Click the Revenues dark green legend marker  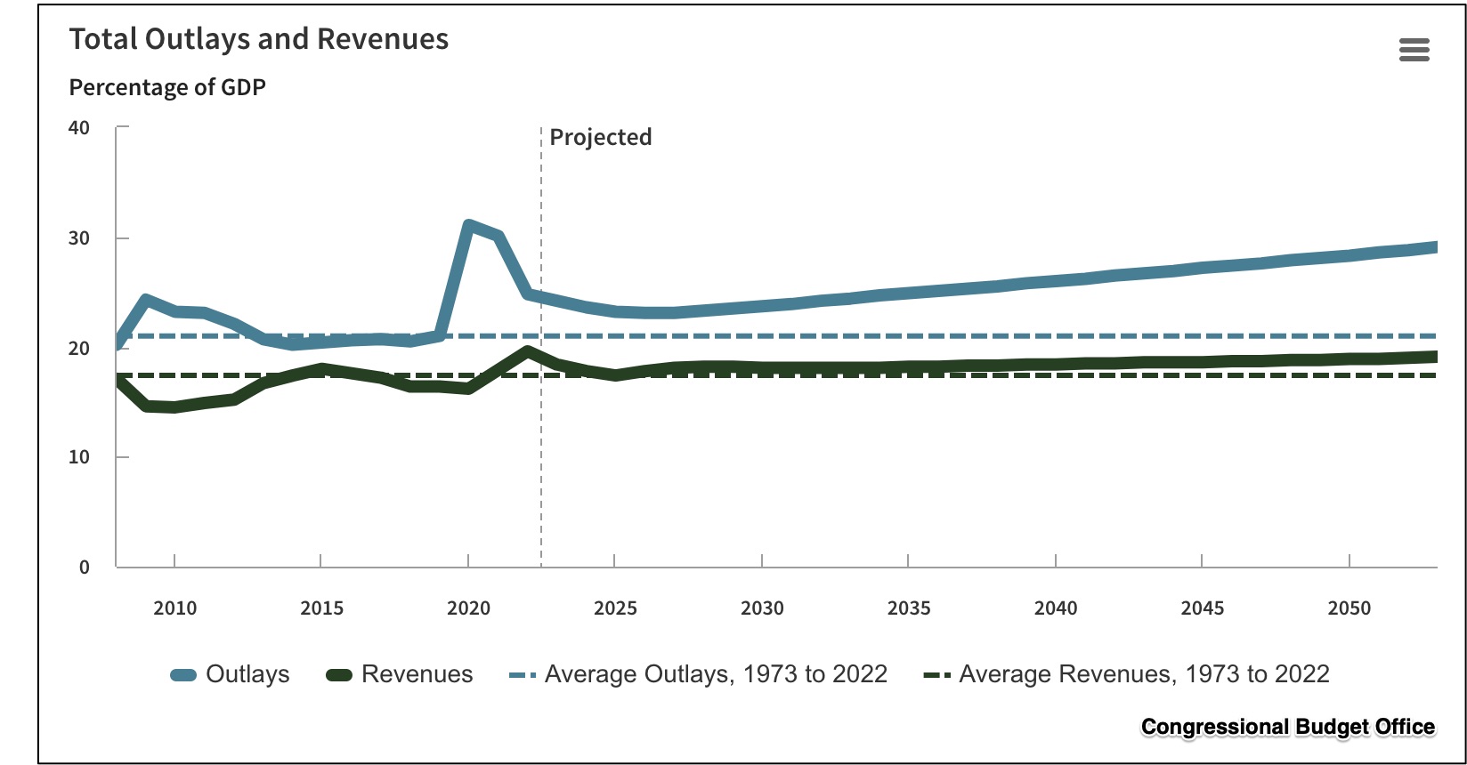click(339, 675)
